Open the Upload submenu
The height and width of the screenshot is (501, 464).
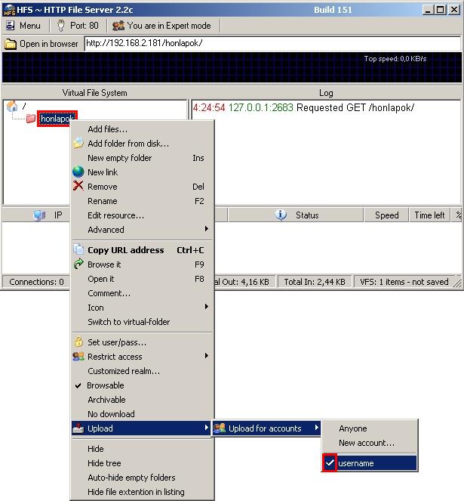(x=142, y=428)
